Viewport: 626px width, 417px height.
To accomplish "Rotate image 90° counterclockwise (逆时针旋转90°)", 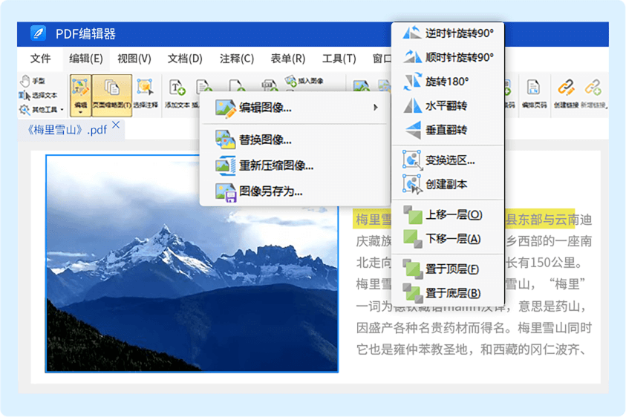I will [458, 33].
